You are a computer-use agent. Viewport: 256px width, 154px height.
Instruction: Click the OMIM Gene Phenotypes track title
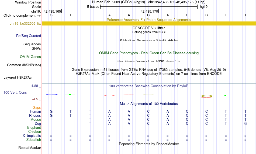[x=149, y=53]
